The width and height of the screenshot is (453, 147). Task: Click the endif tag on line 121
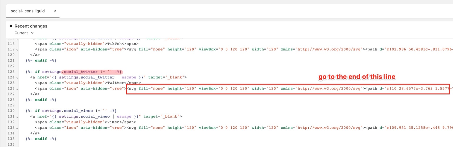click(x=41, y=61)
